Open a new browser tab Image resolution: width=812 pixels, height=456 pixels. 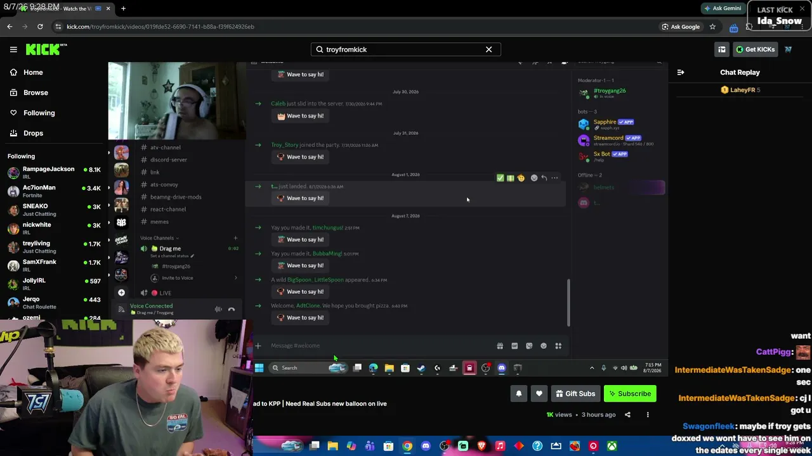coord(123,9)
